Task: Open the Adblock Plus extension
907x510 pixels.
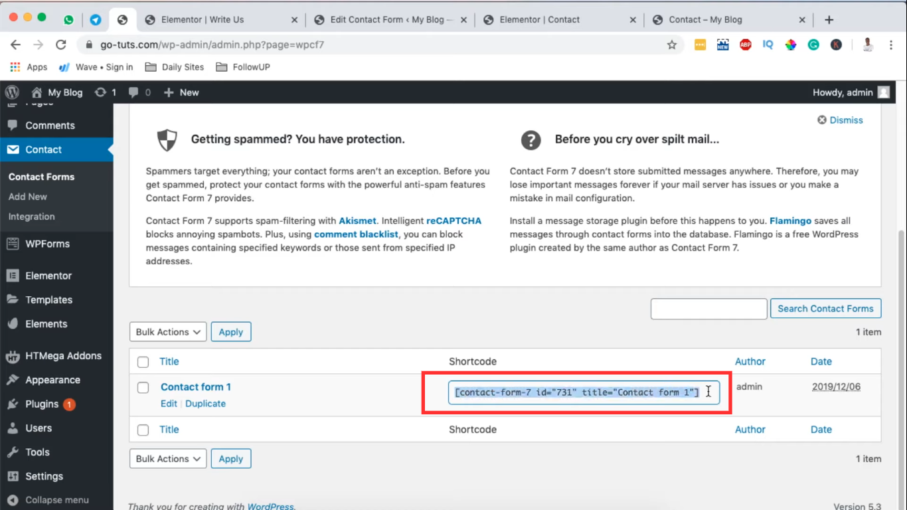Action: 746,44
